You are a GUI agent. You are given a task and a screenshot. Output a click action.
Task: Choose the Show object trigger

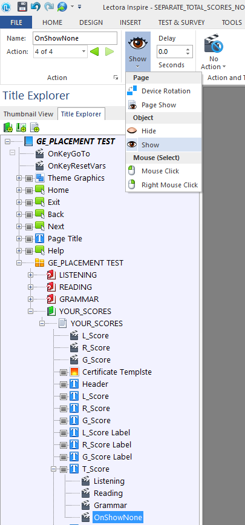tap(164, 145)
